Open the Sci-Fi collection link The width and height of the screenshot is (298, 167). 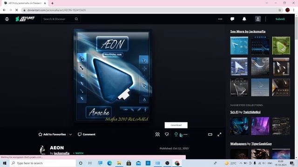pos(234,112)
